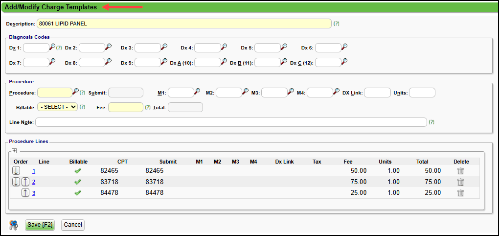
Task: Click the Dx 1 magnifier search icon
Action: tap(52, 47)
